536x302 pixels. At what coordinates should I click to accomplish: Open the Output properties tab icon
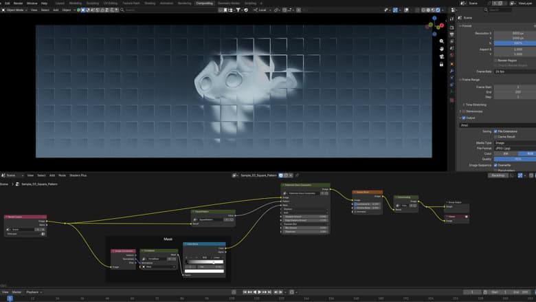452,34
